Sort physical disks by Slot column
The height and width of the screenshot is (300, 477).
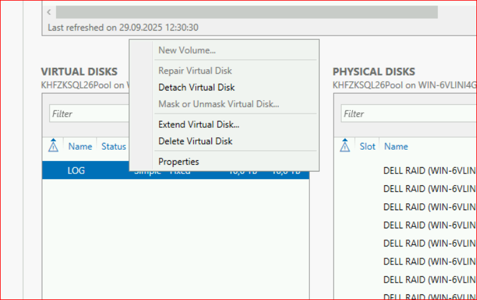pyautogui.click(x=367, y=147)
